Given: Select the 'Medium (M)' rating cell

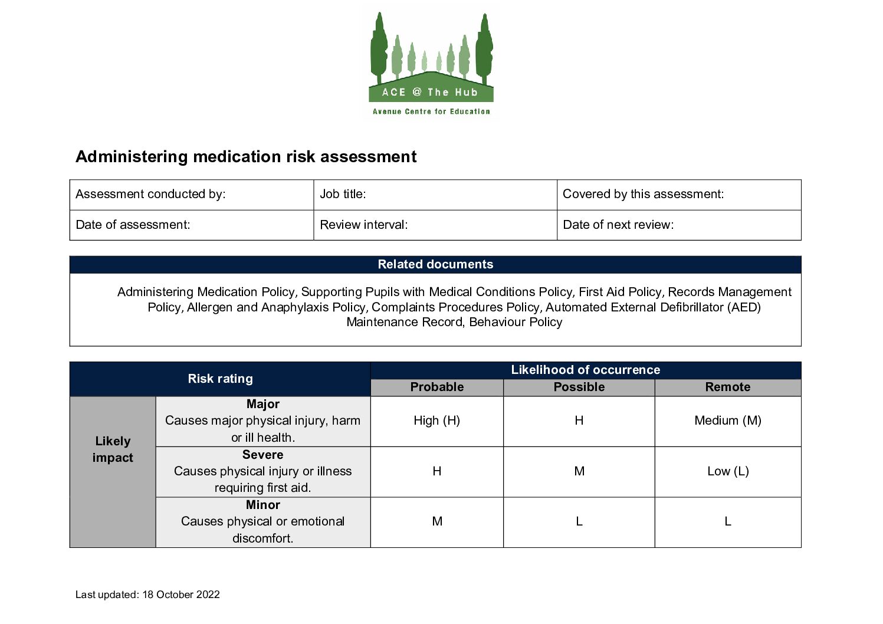Looking at the screenshot, I should coord(727,421).
